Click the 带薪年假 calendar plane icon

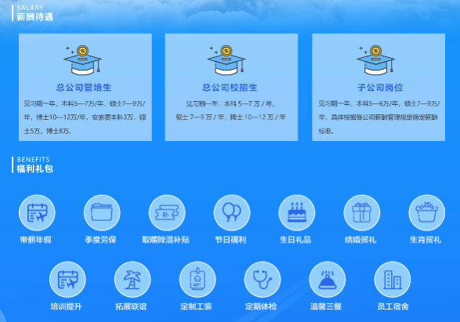tap(37, 213)
